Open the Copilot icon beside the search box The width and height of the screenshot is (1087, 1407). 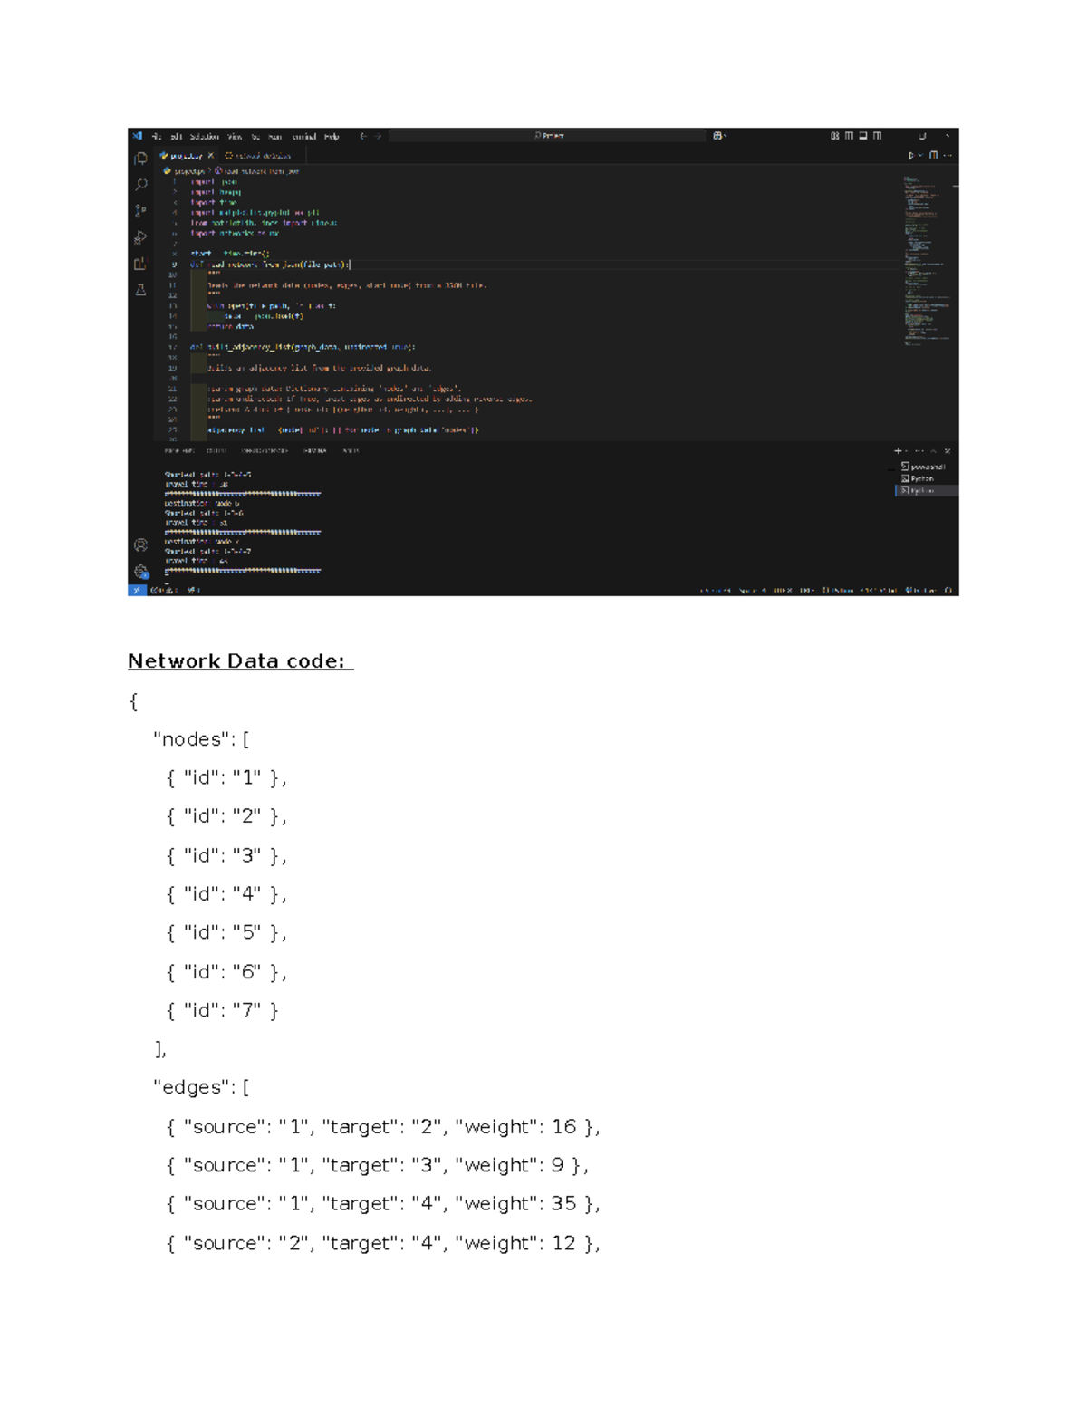tap(719, 136)
